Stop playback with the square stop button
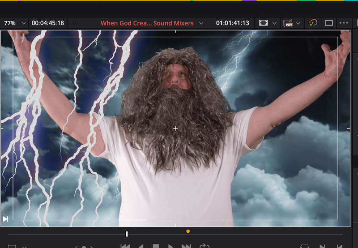Viewport: 358px width, 248px height. click(x=156, y=246)
